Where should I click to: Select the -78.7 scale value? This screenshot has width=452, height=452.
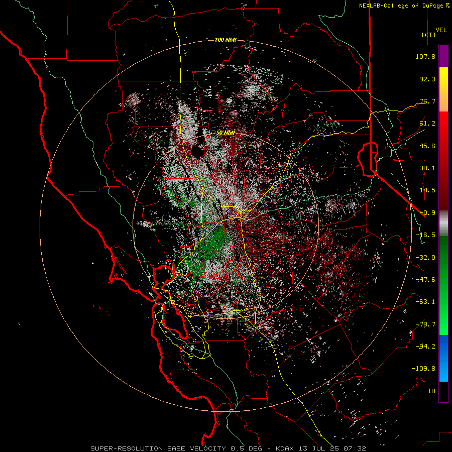(425, 324)
